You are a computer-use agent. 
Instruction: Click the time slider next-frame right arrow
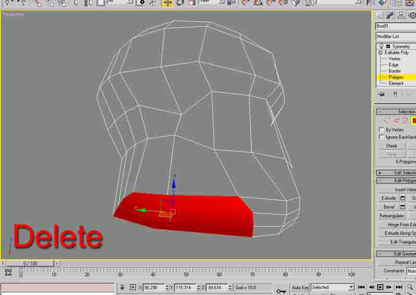[57, 263]
